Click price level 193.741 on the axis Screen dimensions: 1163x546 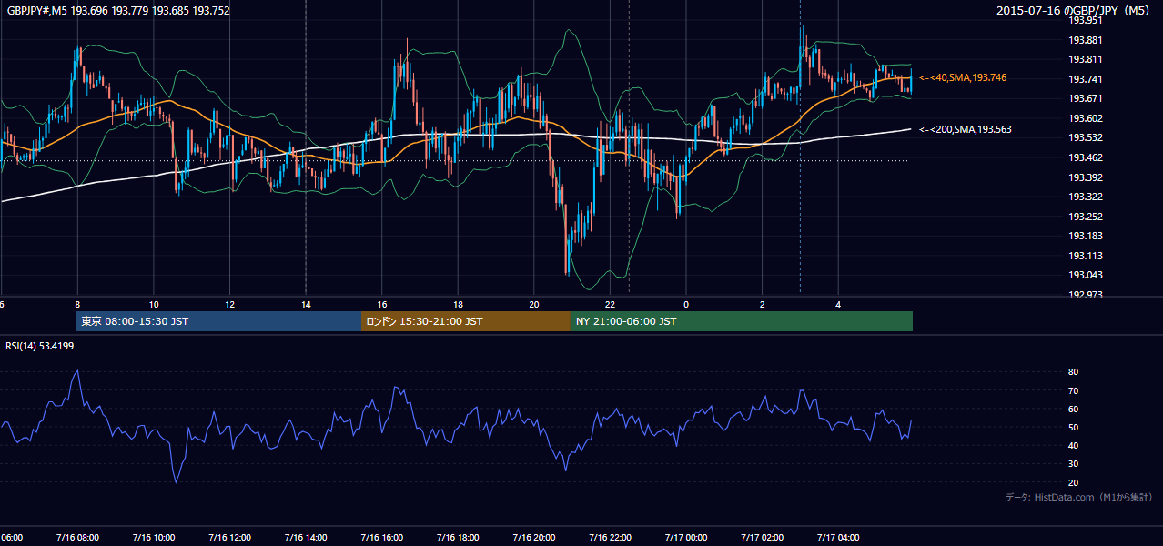[x=1086, y=79]
